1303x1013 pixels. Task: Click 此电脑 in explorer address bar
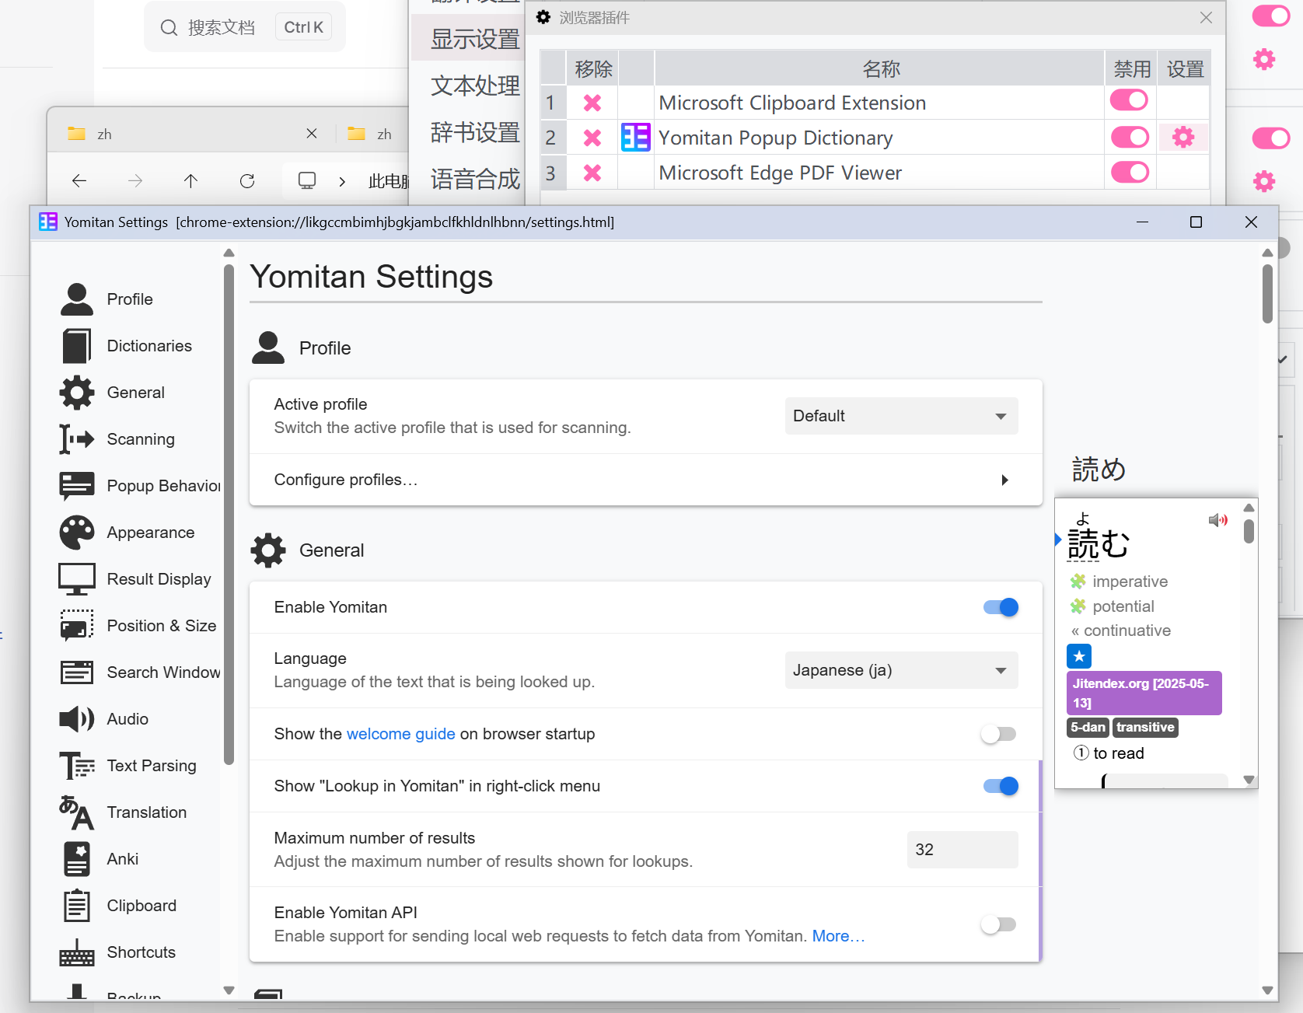[x=388, y=182]
